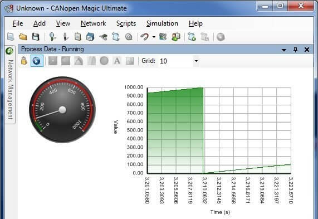
Task: Click the greyed-out scroll toolbar icon
Action: (204, 37)
